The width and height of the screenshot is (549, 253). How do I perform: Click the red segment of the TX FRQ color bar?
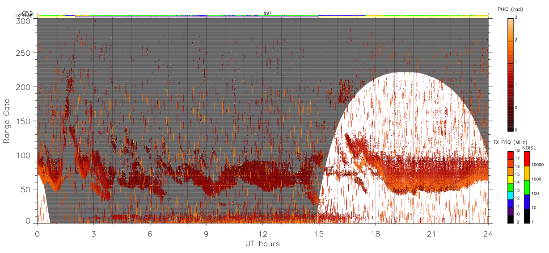coord(510,155)
